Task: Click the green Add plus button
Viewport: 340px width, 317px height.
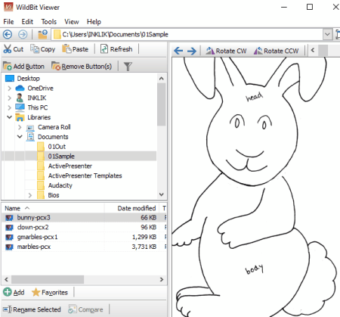Action: point(14,292)
